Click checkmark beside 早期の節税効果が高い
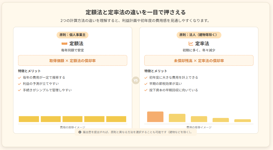This screenshot has width=273, height=150. (x=146, y=84)
